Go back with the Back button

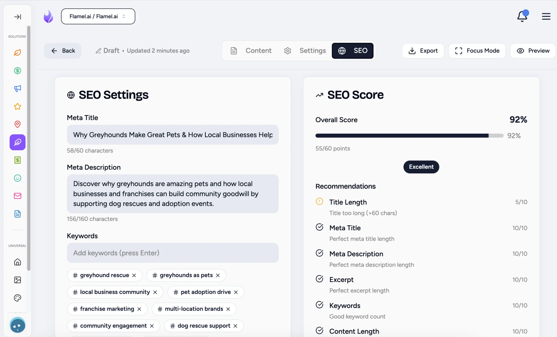(x=63, y=51)
